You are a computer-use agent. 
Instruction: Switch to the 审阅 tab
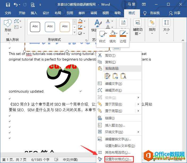tap(94, 13)
